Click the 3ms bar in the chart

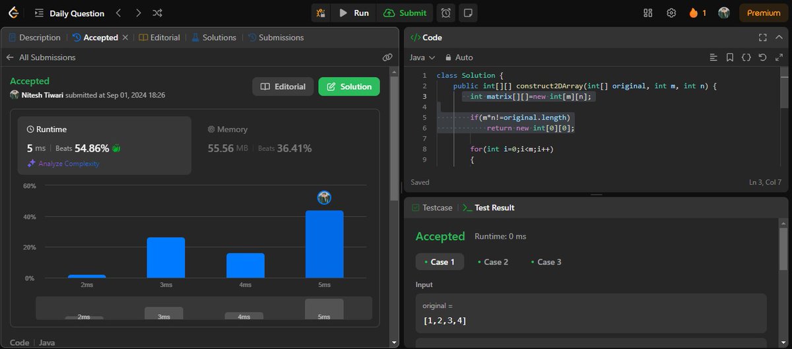coord(166,257)
